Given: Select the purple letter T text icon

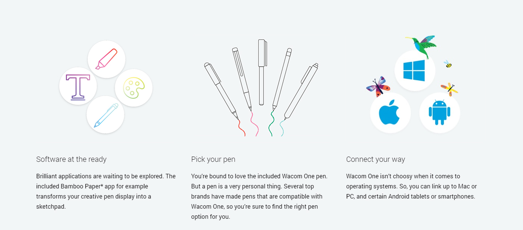Looking at the screenshot, I should click(78, 86).
